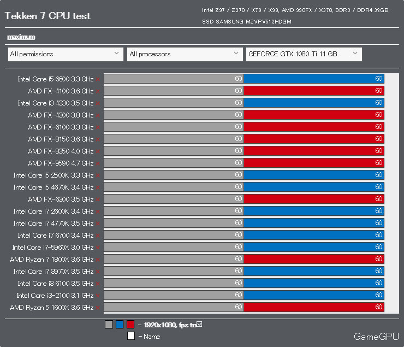Click the red legend color swatch
This screenshot has height=347, width=404.
[x=130, y=324]
